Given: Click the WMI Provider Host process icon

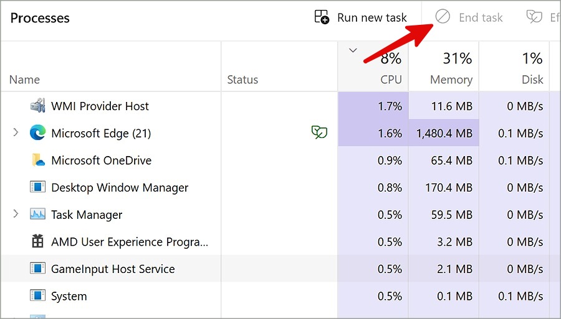Looking at the screenshot, I should pyautogui.click(x=38, y=106).
